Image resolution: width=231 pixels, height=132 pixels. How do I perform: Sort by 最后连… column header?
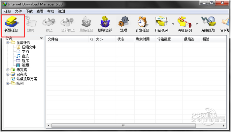[x=192, y=39]
